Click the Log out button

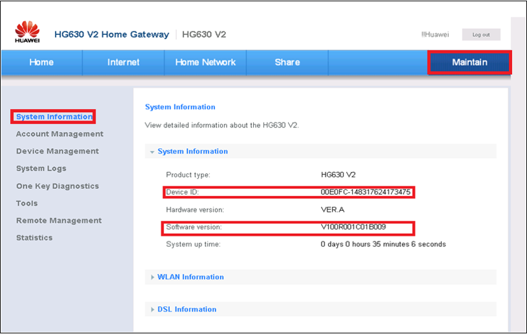point(481,35)
